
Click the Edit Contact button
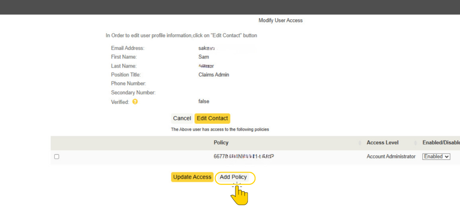point(212,118)
